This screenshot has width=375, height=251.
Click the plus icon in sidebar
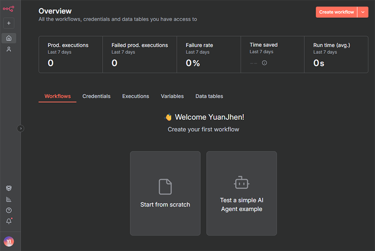click(8, 23)
